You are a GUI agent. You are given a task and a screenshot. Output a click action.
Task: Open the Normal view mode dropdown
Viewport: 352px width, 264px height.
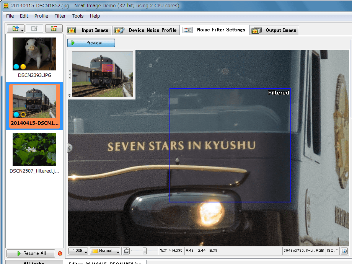(105, 251)
